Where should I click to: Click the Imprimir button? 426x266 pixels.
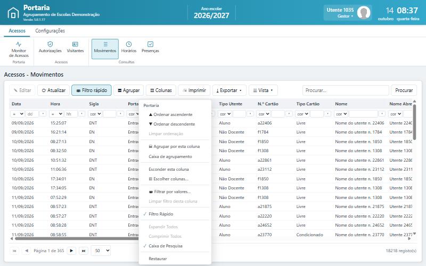pyautogui.click(x=194, y=90)
